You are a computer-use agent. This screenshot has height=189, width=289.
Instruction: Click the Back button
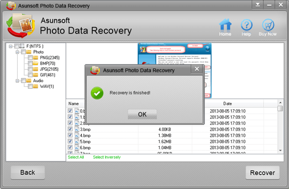click(x=28, y=172)
